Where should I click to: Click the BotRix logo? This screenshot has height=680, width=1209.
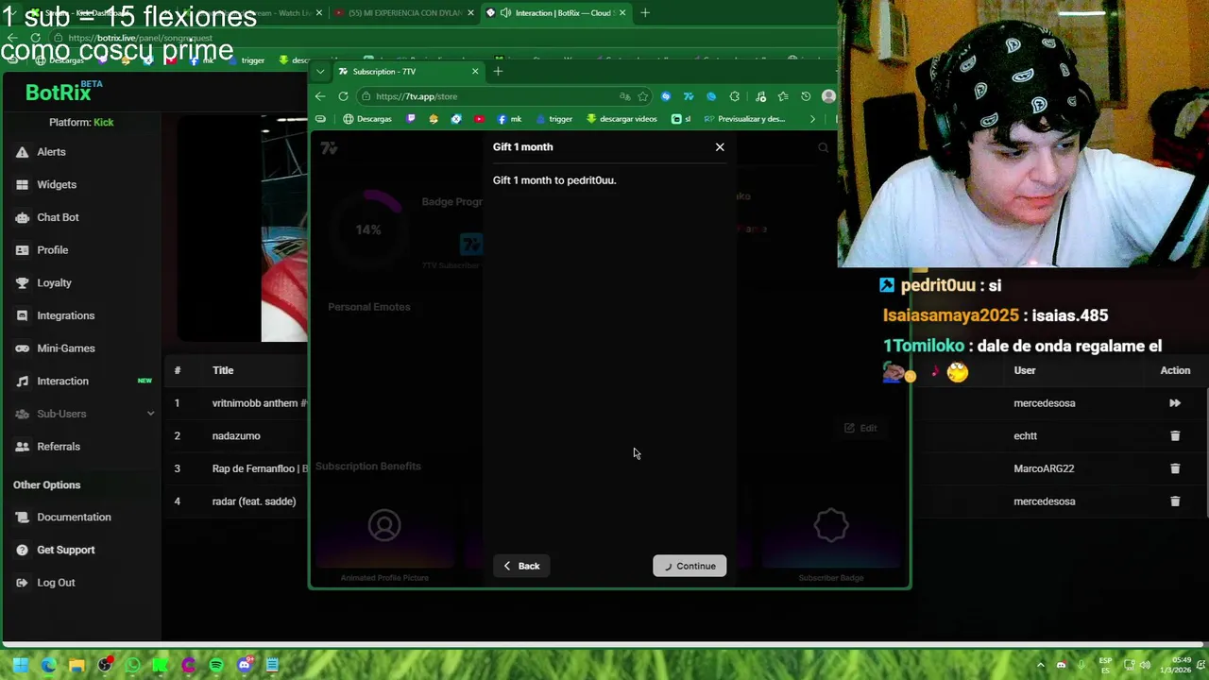point(62,92)
